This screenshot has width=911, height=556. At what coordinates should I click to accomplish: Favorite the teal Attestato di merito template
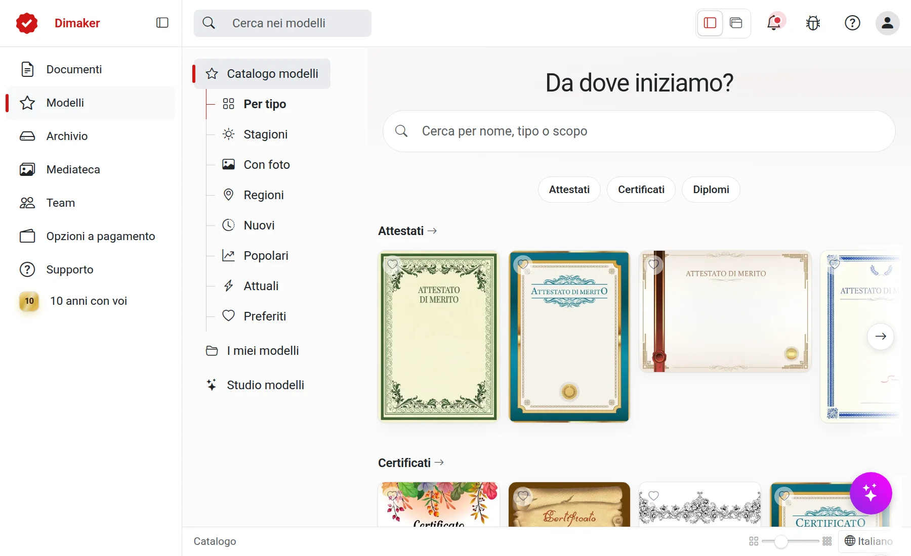(x=523, y=264)
